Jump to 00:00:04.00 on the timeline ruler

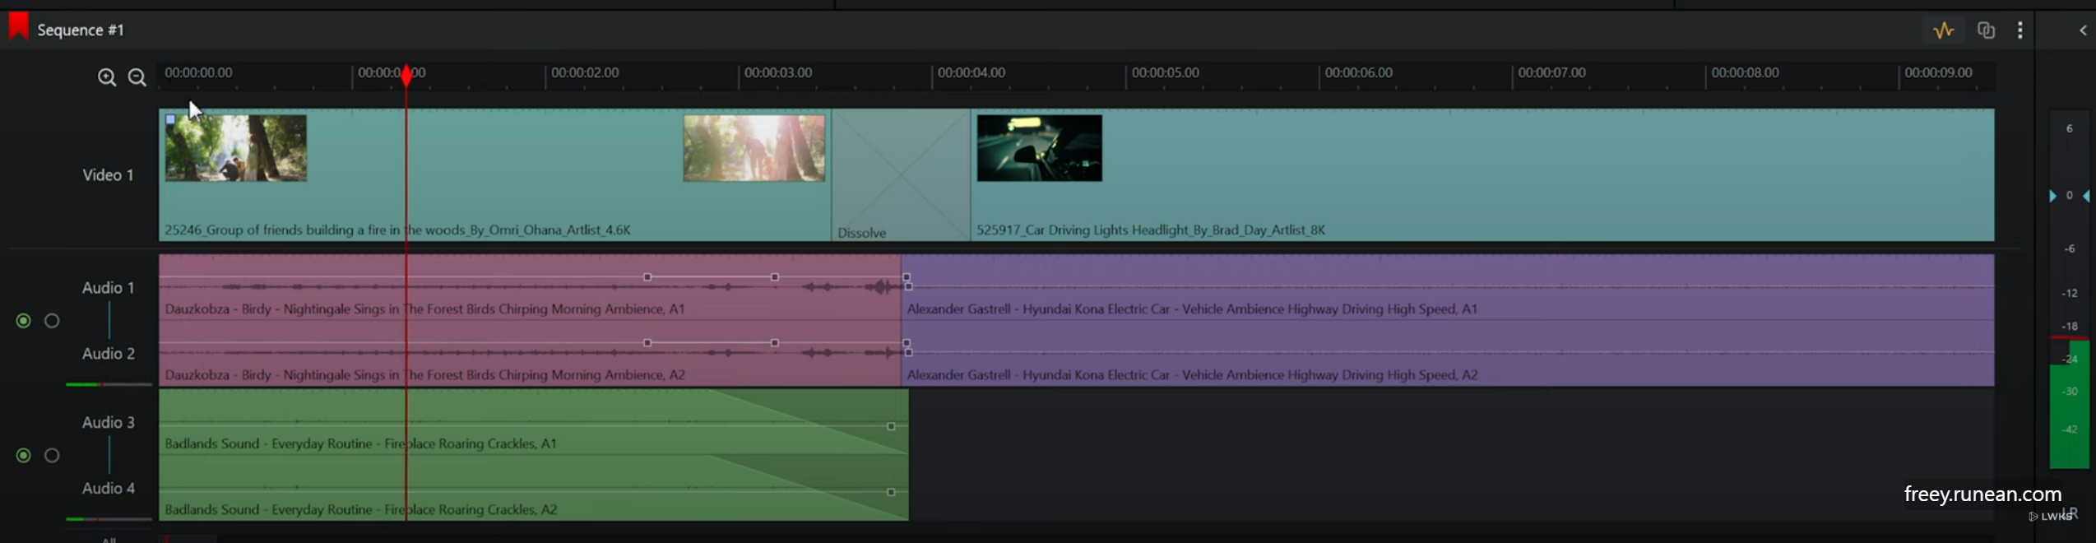(x=971, y=72)
